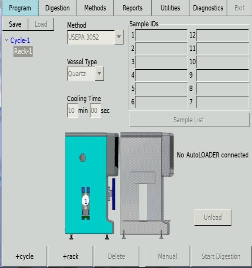Image resolution: width=252 pixels, height=268 pixels.
Task: Click Sample ID field 12
Action: 222,35
